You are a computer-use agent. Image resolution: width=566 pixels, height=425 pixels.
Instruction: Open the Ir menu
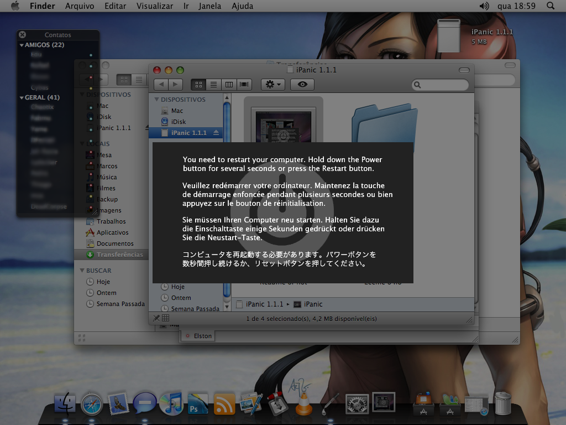(x=186, y=6)
